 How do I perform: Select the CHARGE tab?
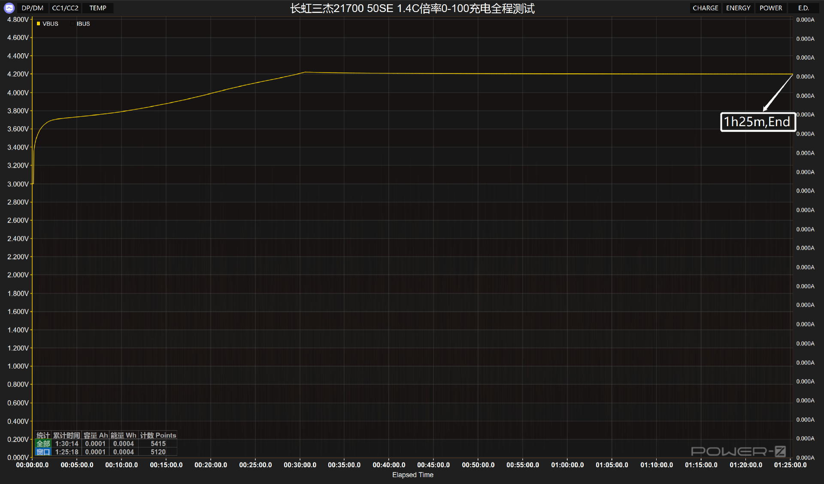tap(705, 8)
